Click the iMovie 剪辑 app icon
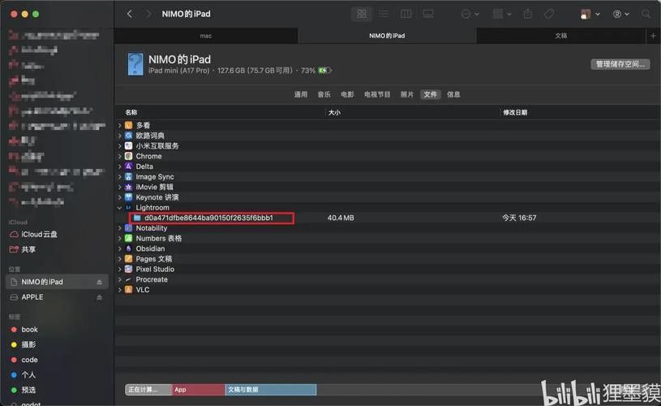Image resolution: width=661 pixels, height=406 pixels. pyautogui.click(x=129, y=187)
